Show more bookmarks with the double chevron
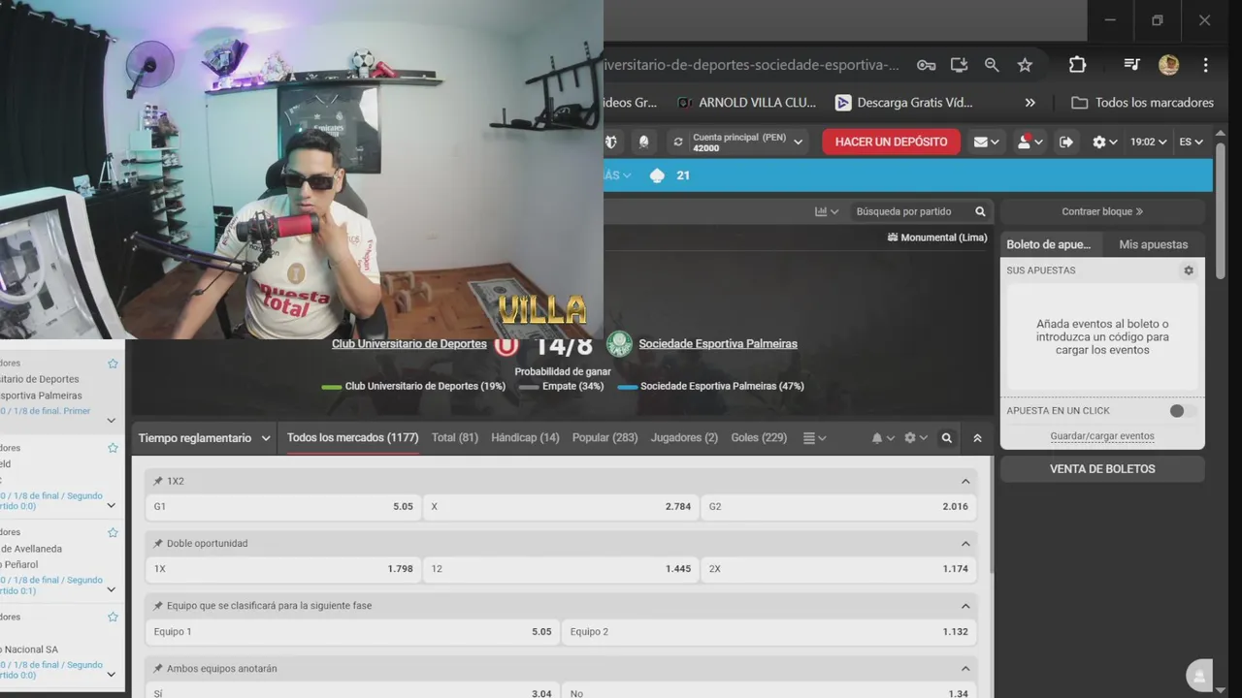This screenshot has height=698, width=1242. click(x=1030, y=103)
